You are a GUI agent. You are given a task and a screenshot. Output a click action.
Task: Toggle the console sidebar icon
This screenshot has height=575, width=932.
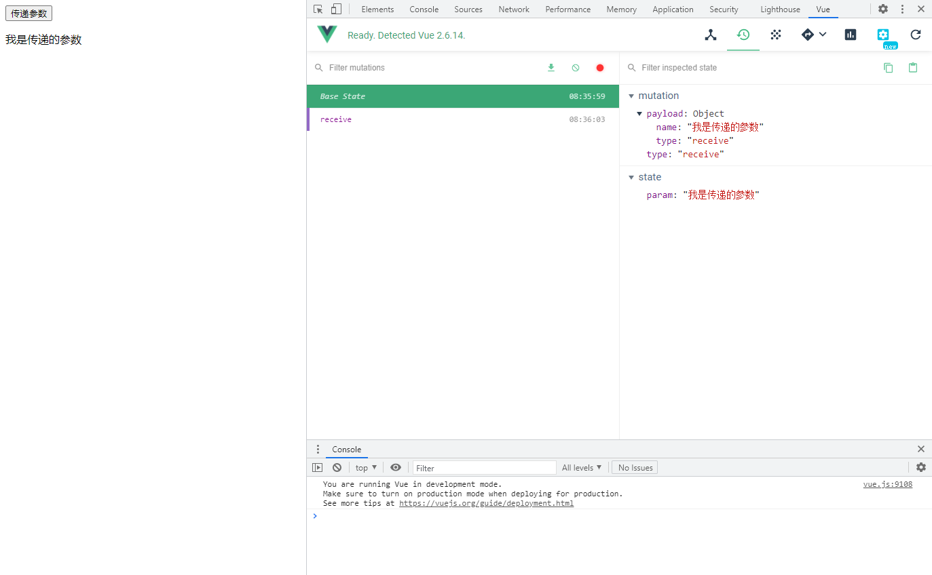[318, 468]
